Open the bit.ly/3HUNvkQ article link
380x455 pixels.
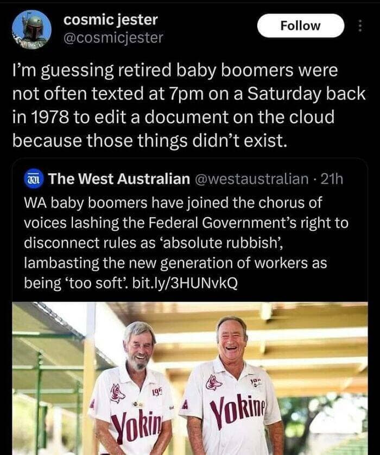click(185, 283)
